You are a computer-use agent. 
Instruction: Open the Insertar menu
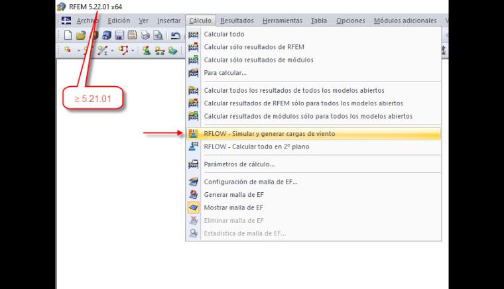(168, 21)
